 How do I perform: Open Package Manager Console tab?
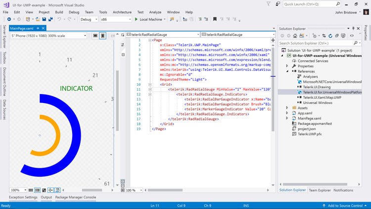click(x=76, y=197)
